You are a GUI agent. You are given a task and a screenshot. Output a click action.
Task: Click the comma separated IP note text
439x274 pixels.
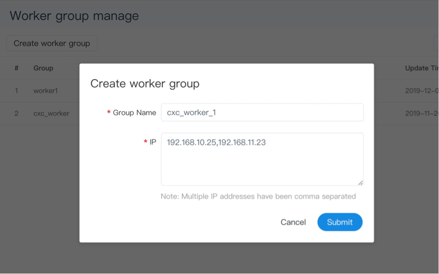tap(258, 196)
